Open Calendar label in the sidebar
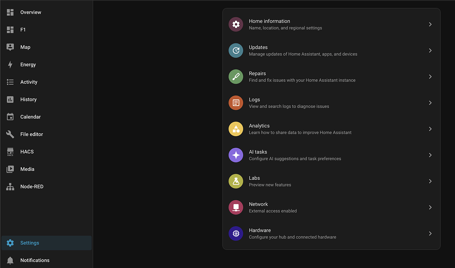This screenshot has height=268, width=455. [31, 117]
